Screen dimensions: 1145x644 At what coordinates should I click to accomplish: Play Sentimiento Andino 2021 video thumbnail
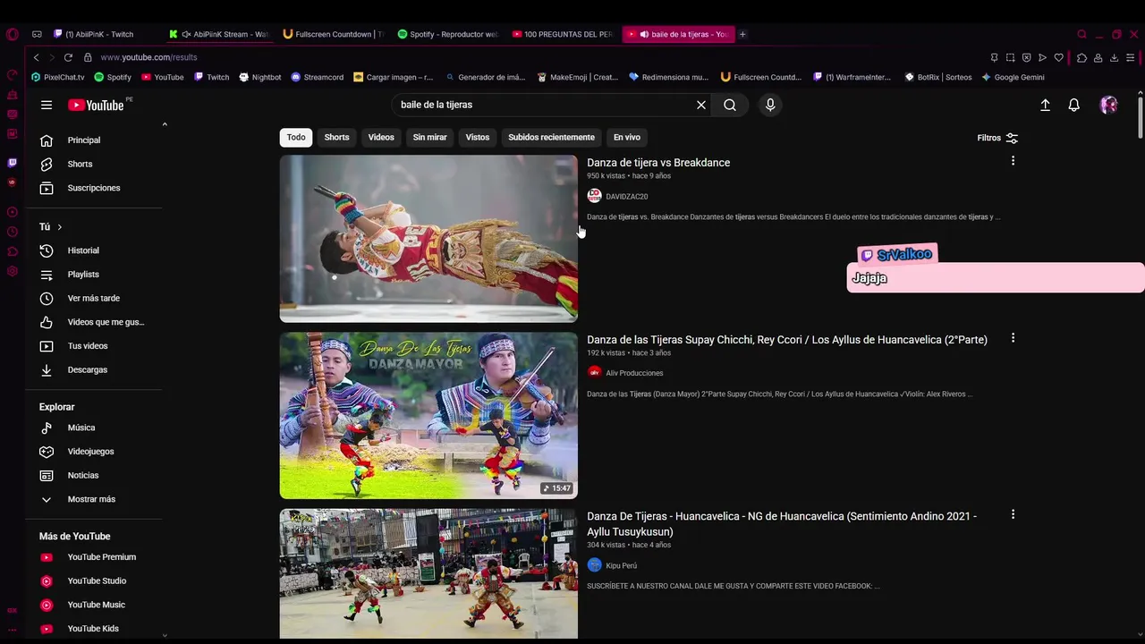coord(428,573)
